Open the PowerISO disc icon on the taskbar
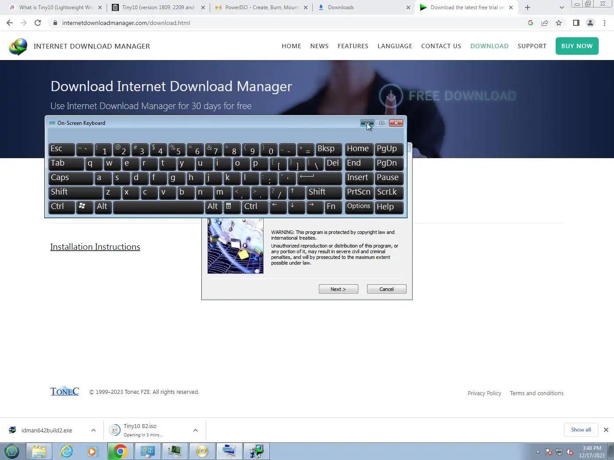614x460 pixels. (x=202, y=451)
